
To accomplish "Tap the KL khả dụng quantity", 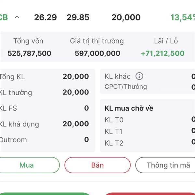I will pyautogui.click(x=76, y=124).
